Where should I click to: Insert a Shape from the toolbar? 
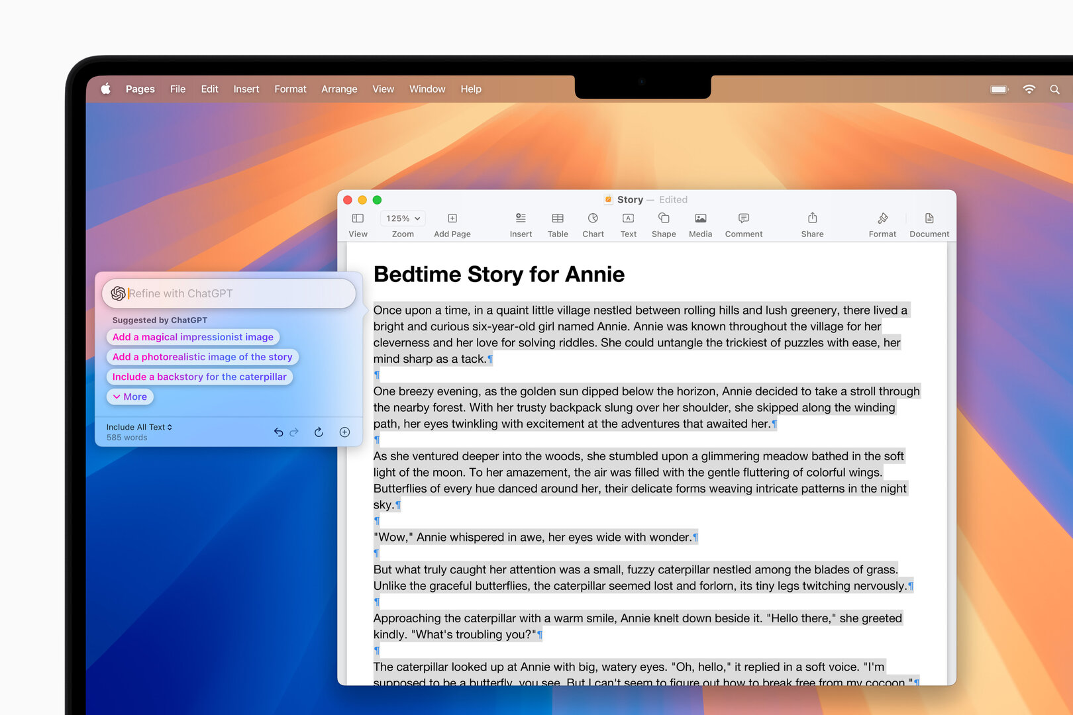click(x=664, y=223)
